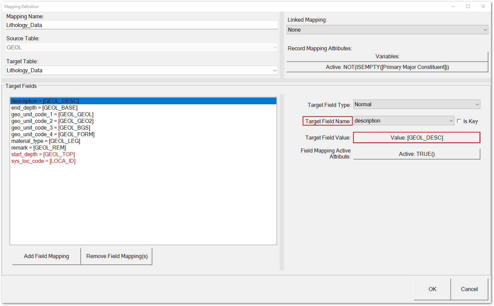Viewport: 494px width, 306px height.
Task: Maximize the Mapping Definition window
Action: (468, 6)
